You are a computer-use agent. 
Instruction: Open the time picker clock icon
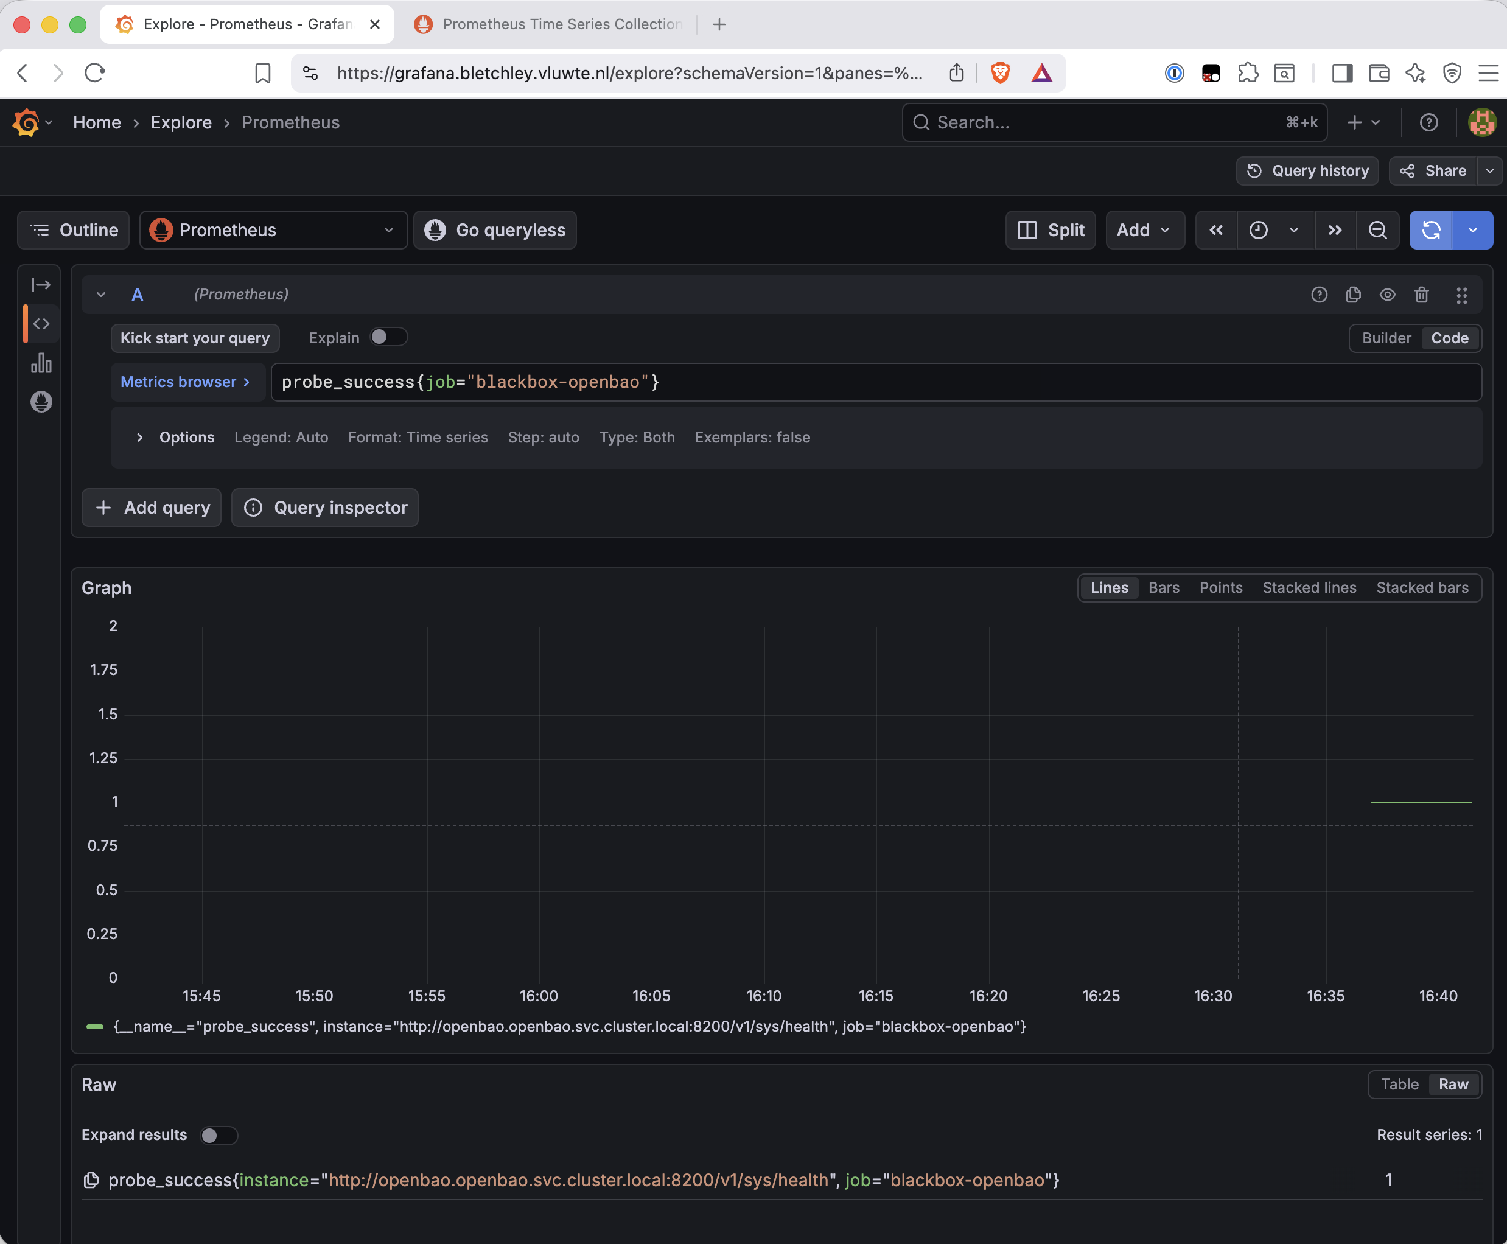click(1258, 230)
